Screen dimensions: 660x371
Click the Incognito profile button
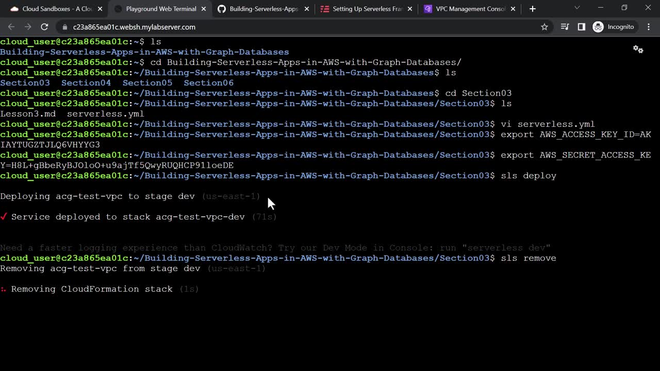coord(614,27)
